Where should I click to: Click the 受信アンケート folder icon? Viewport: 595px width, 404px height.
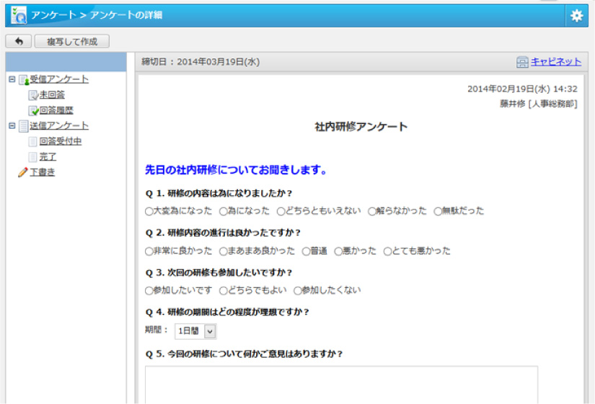24,80
